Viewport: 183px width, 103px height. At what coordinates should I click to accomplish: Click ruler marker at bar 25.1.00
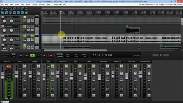pyautogui.click(x=98, y=12)
